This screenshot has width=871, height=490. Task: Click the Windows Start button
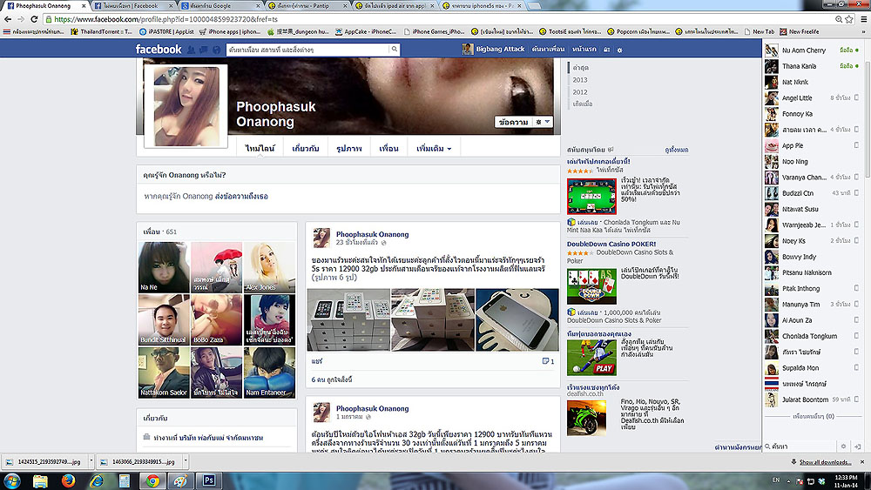[11, 480]
